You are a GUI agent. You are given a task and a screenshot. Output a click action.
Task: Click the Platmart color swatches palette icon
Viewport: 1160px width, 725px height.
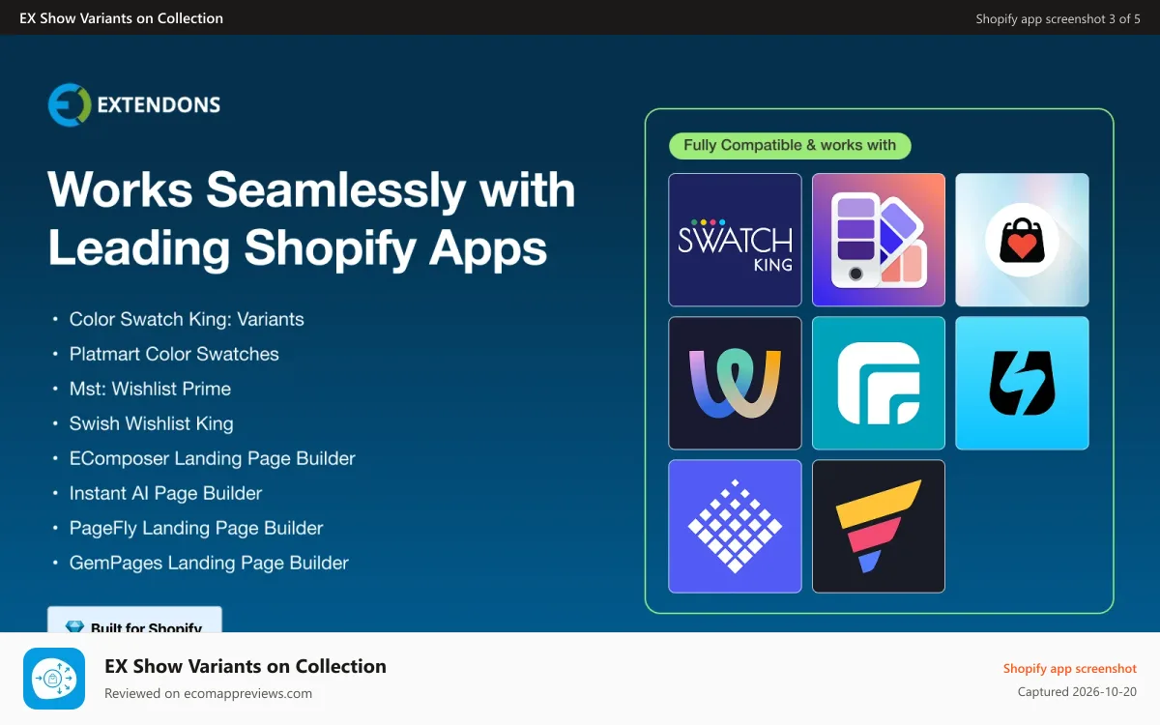click(879, 240)
